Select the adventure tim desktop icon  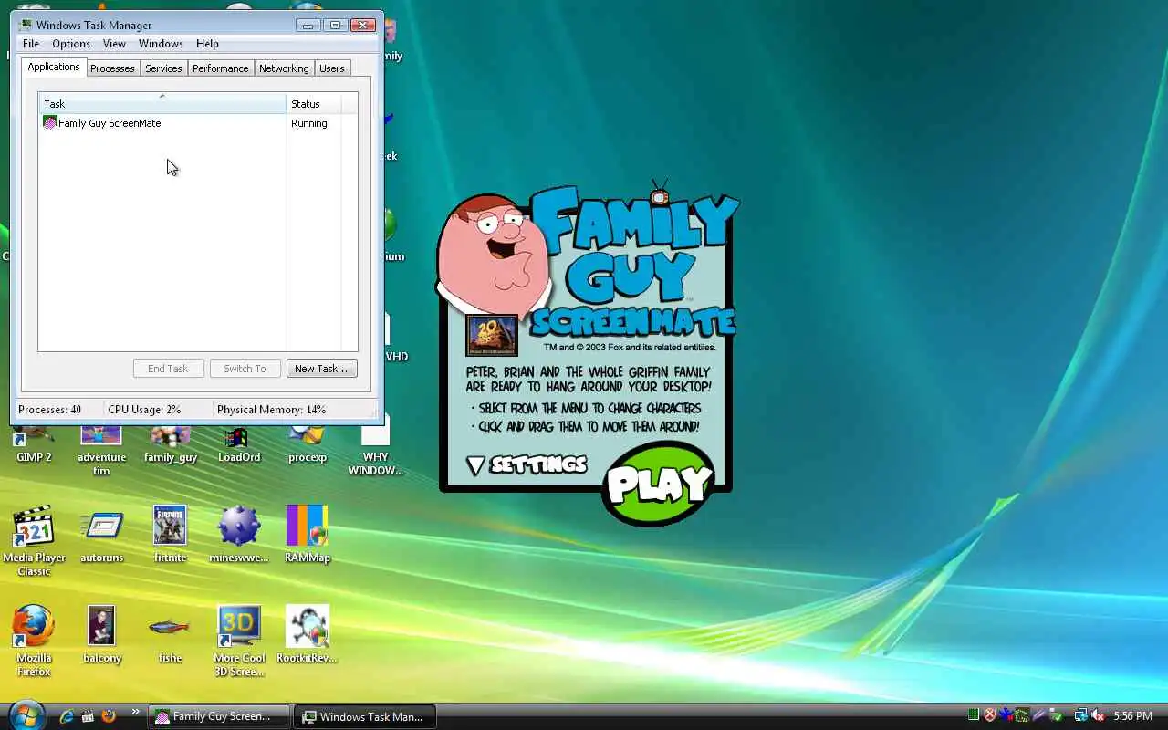[101, 450]
